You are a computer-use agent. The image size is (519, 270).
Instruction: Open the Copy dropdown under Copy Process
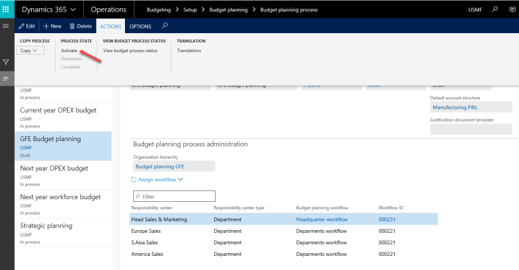29,51
